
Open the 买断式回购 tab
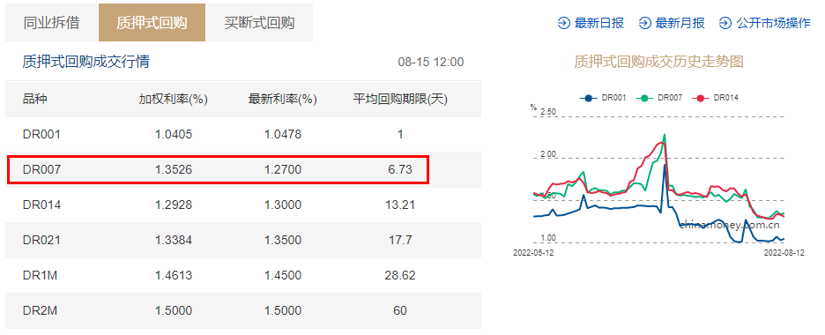pos(259,23)
